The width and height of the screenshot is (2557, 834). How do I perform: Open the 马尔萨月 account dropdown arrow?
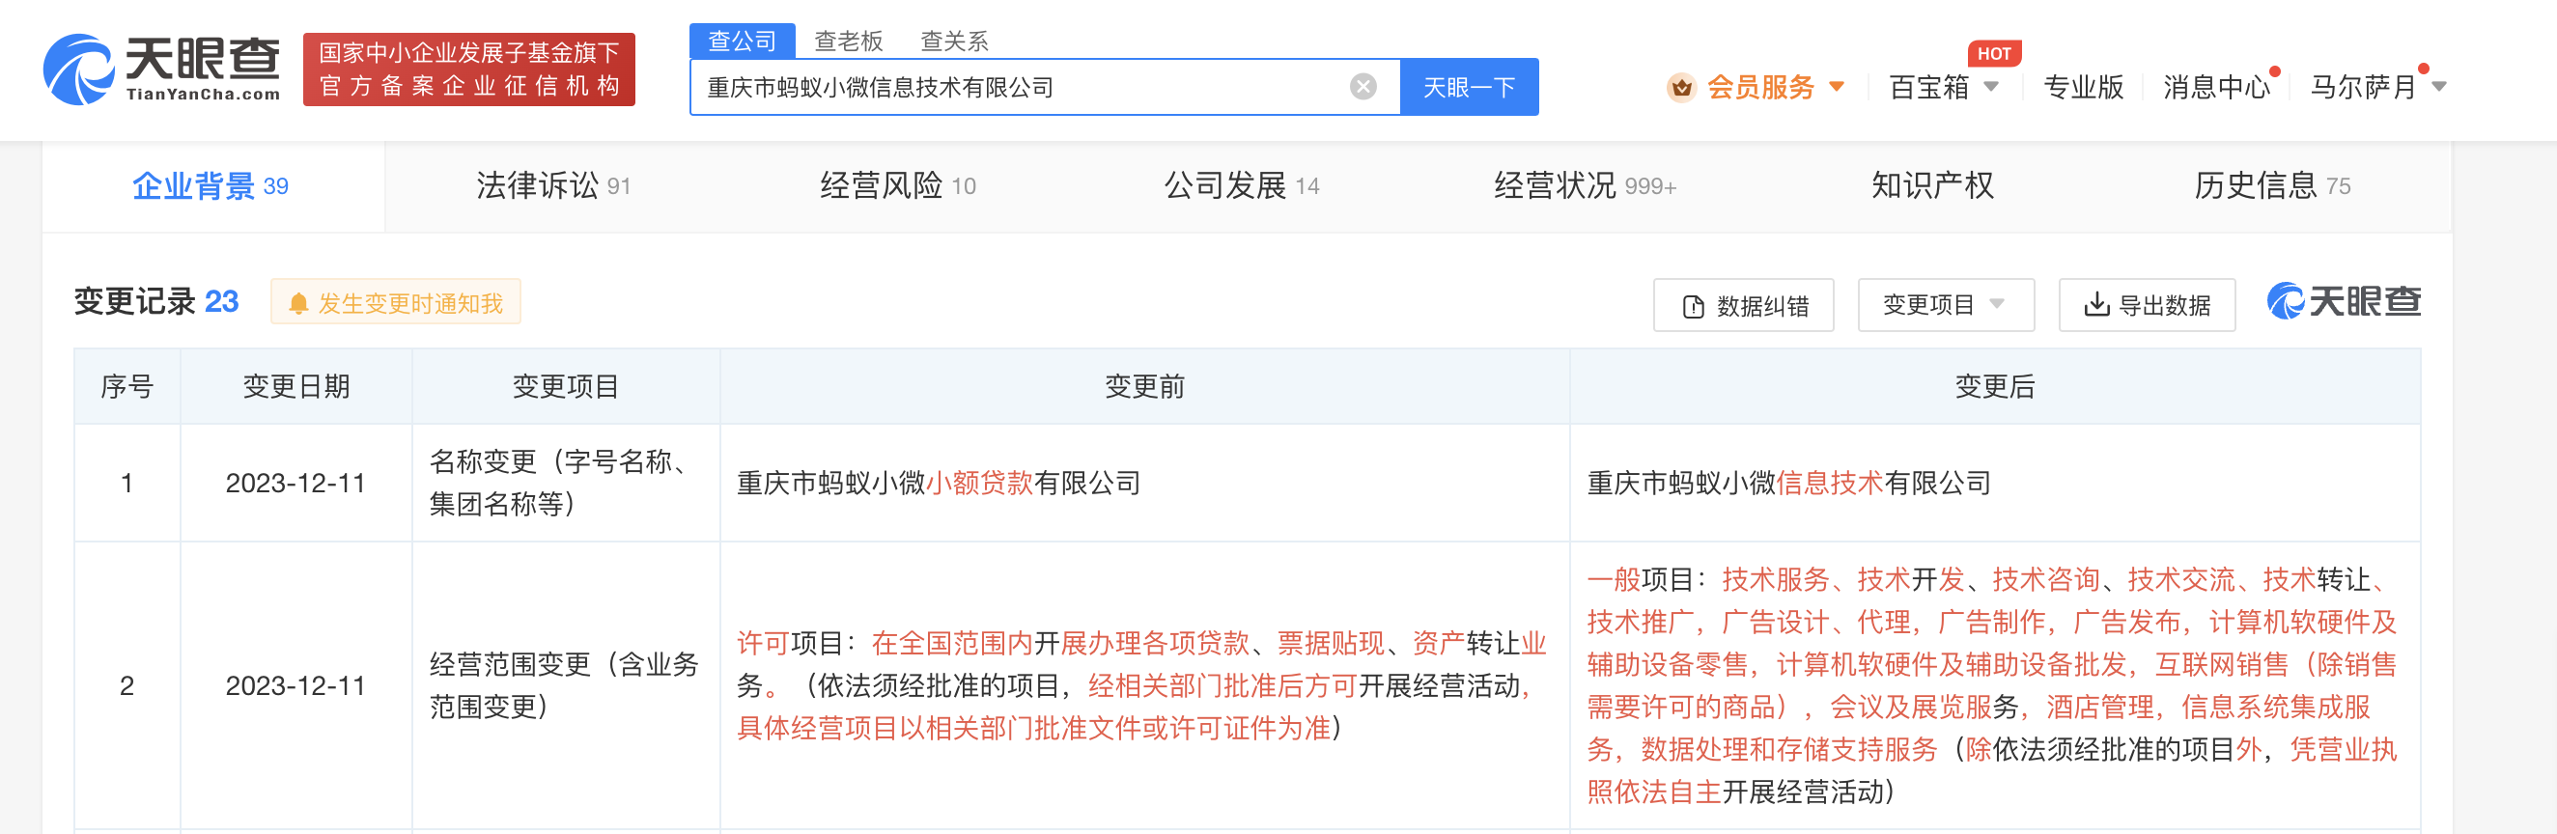tap(2439, 87)
